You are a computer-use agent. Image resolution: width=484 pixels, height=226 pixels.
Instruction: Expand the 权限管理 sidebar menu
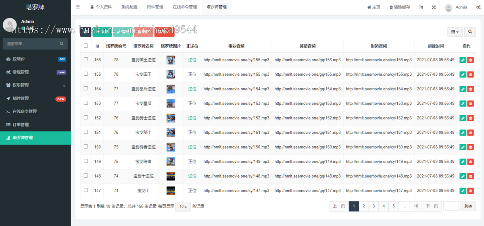35,85
